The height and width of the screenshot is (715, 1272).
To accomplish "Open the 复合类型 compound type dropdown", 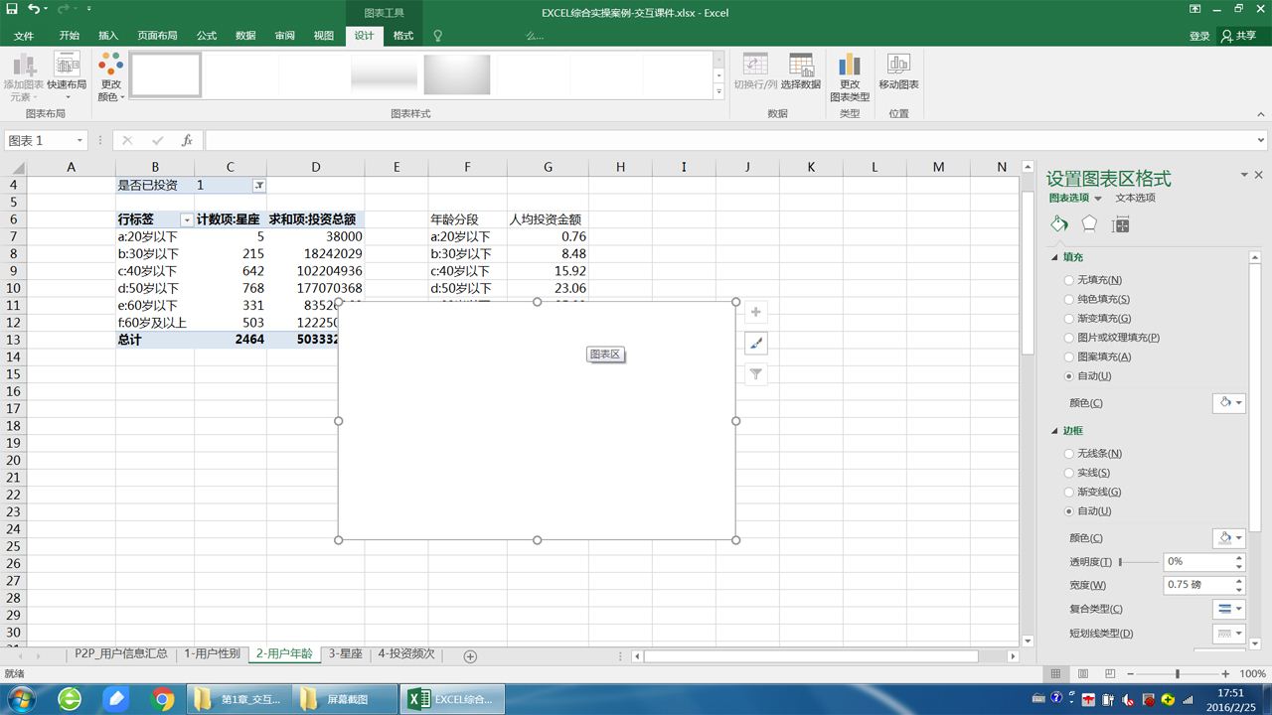I will click(1229, 609).
